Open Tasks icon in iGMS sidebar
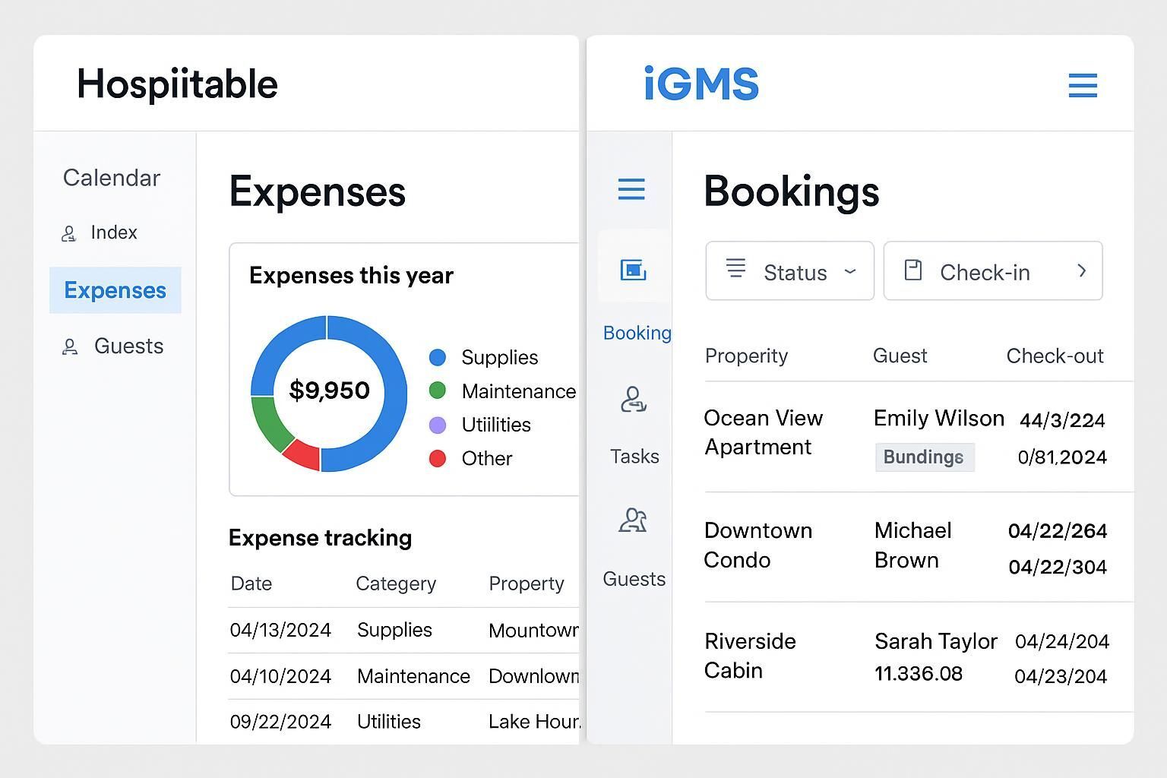Image resolution: width=1167 pixels, height=778 pixels. (x=633, y=399)
